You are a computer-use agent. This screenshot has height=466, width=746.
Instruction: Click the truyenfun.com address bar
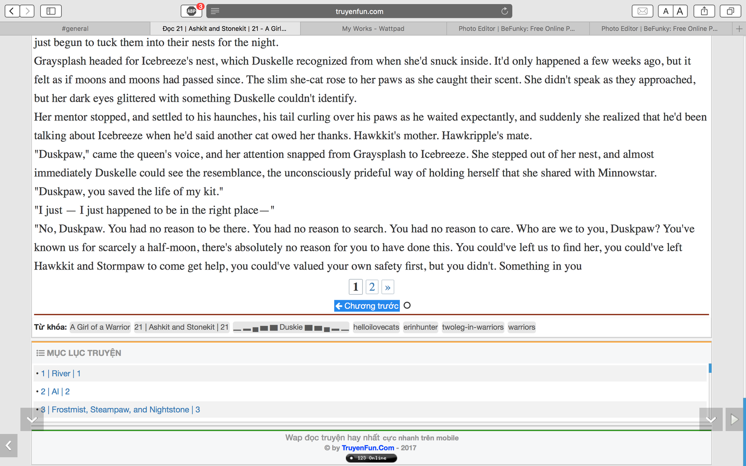click(x=359, y=11)
